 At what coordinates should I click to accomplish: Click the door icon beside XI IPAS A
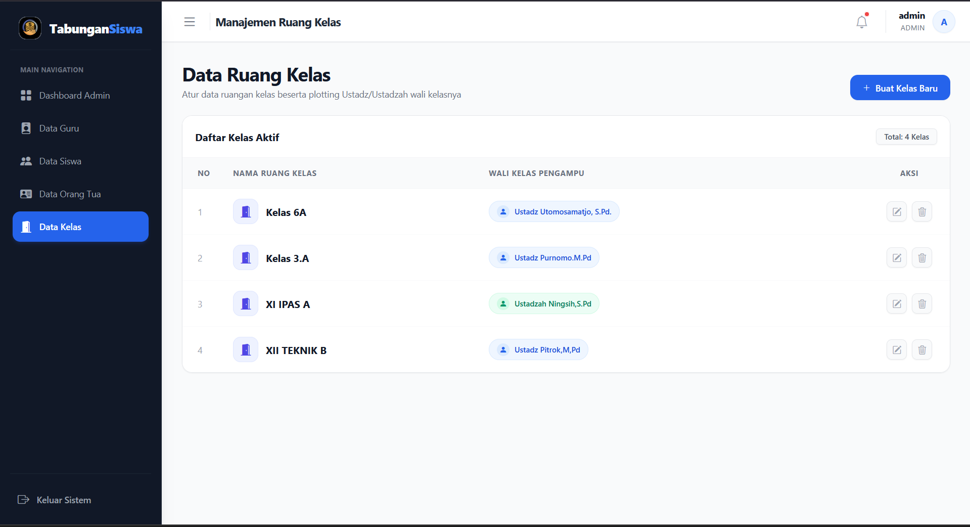pyautogui.click(x=246, y=304)
